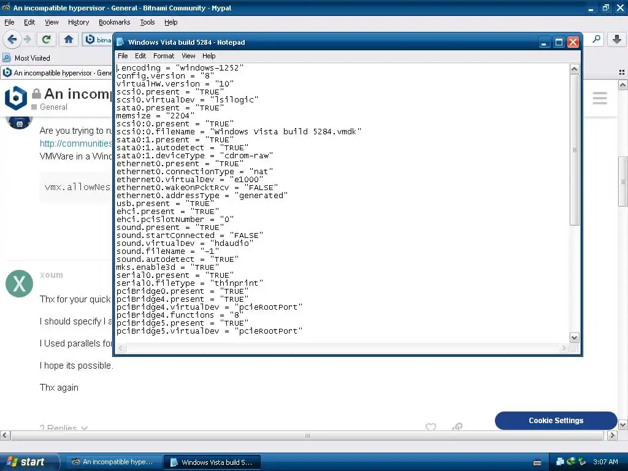Click the Bitnami site identity icon
The width and height of the screenshot is (628, 471).
(90, 39)
